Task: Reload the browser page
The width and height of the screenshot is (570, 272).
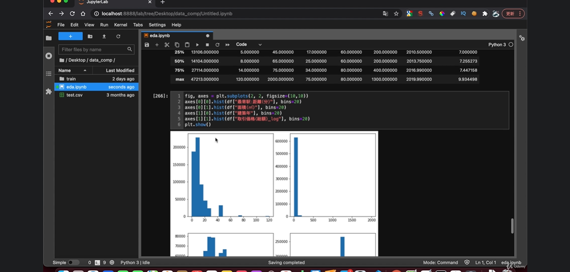Action: click(x=72, y=14)
